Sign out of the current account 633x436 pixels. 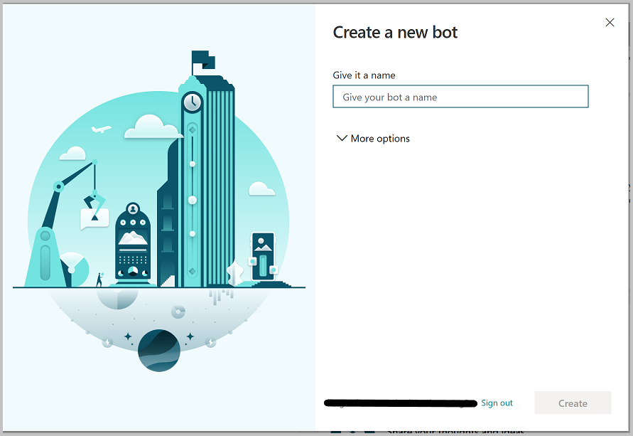tap(497, 403)
